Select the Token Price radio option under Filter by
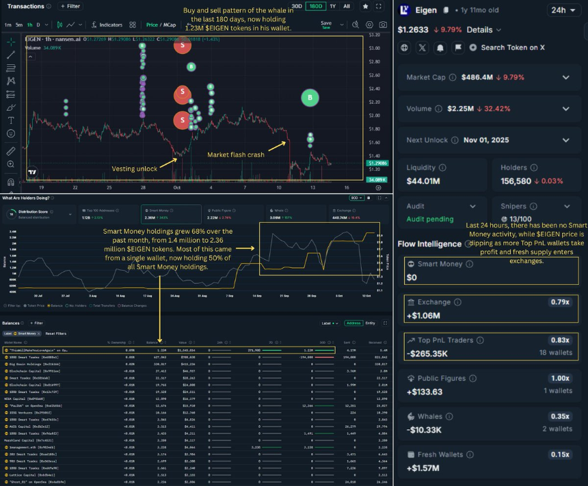588x486 pixels. [25, 306]
